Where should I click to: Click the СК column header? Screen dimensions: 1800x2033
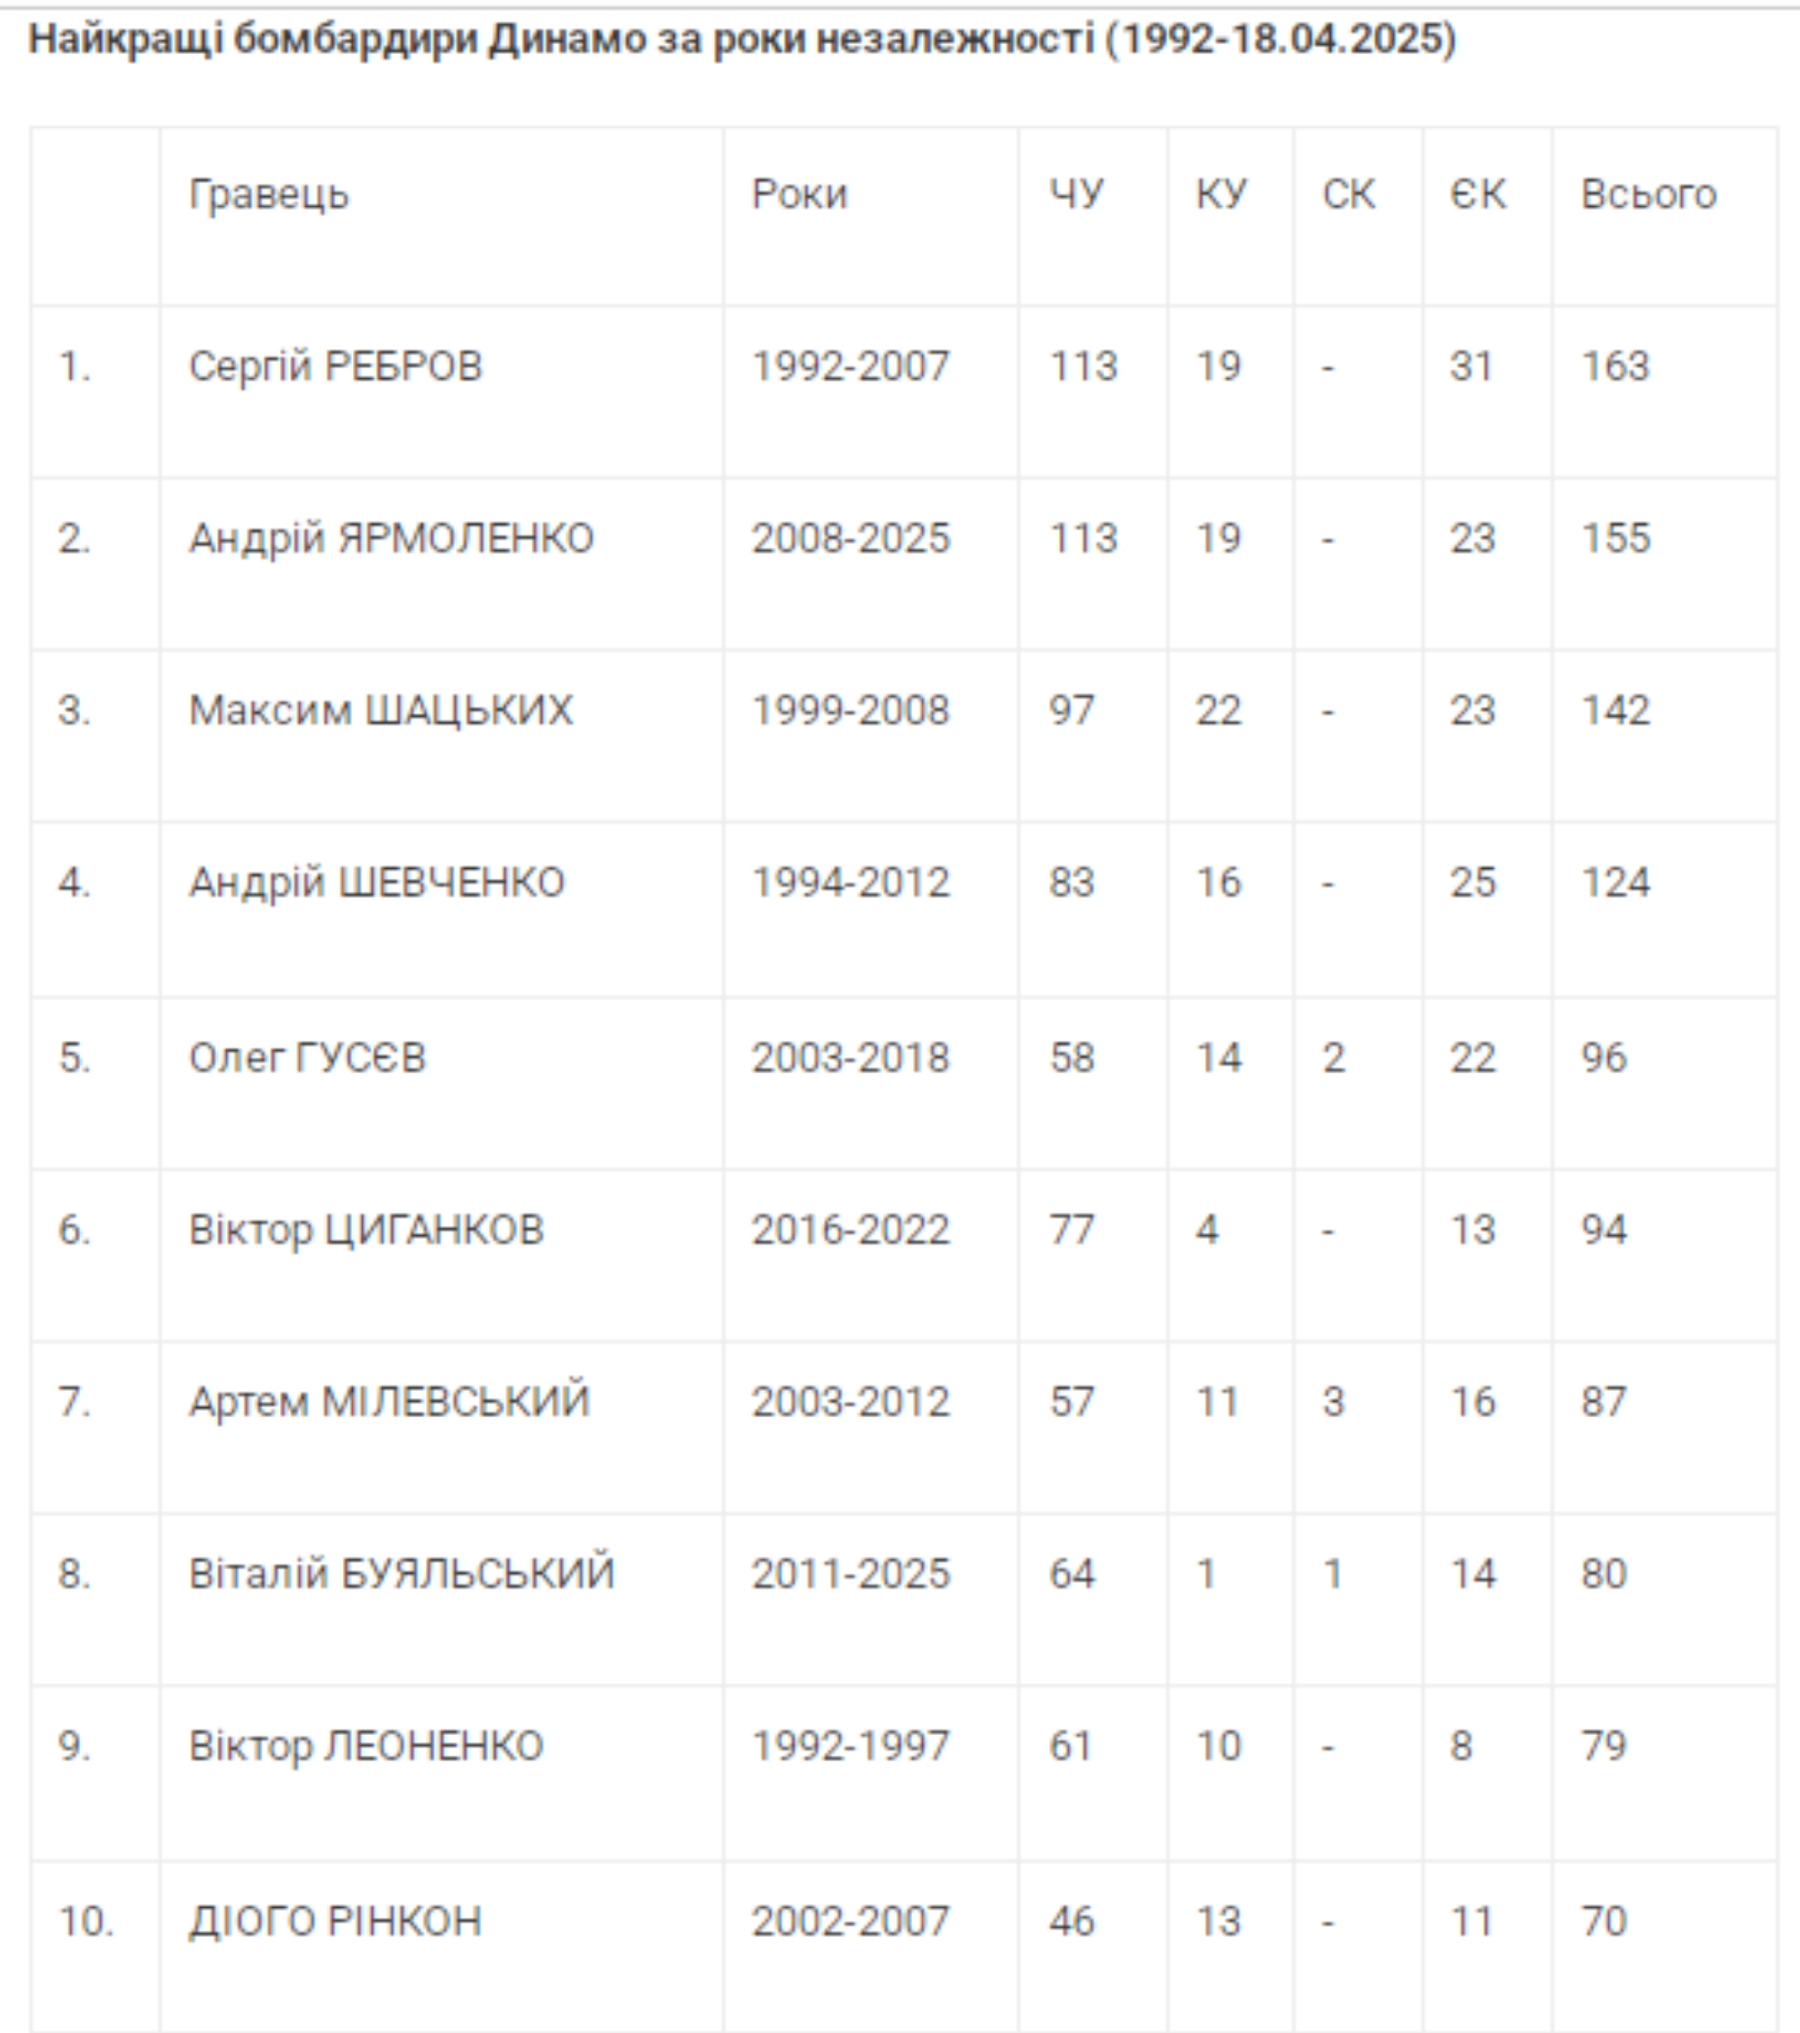point(1349,195)
